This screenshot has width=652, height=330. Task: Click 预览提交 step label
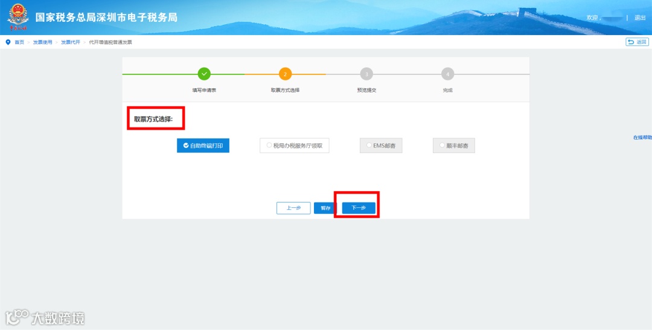coord(366,90)
